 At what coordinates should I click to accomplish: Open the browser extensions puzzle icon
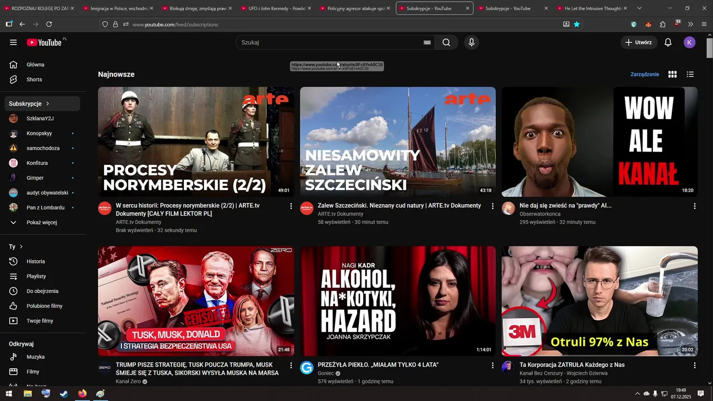point(662,25)
